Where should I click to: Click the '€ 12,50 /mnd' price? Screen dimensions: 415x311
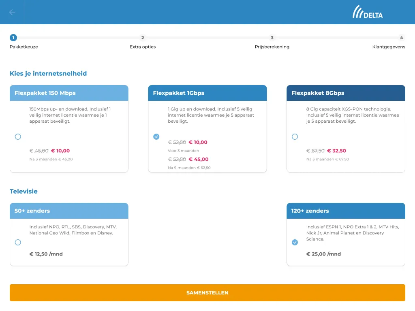tap(46, 254)
